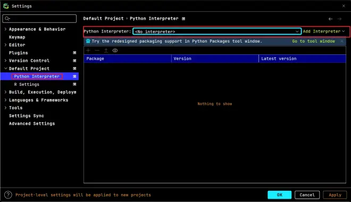Open the Add Interpreter dropdown
Screen dimensions: 351x202
point(324,31)
